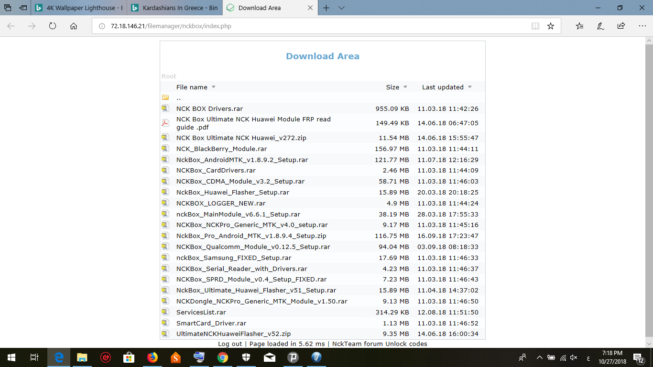653x367 pixels.
Task: Download UltimateNCKHuaweiFlasher_v52.zip
Action: tap(233, 334)
